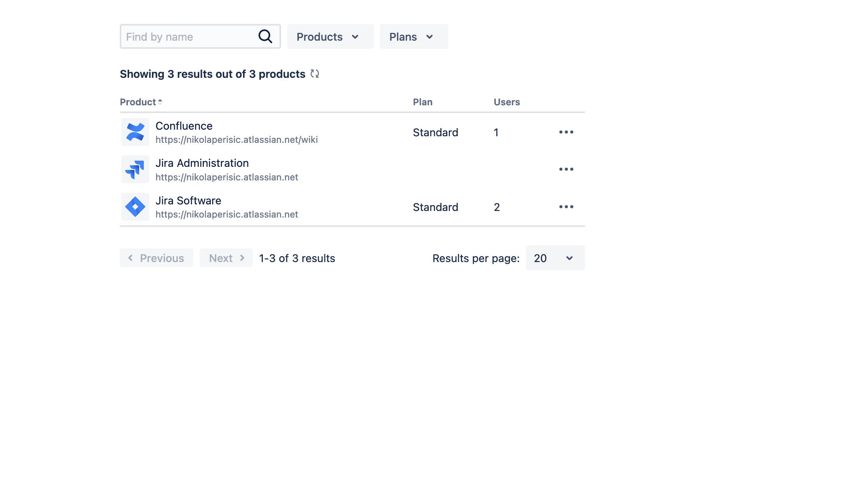Image resolution: width=866 pixels, height=504 pixels.
Task: Open the Results per page selector
Action: [555, 258]
